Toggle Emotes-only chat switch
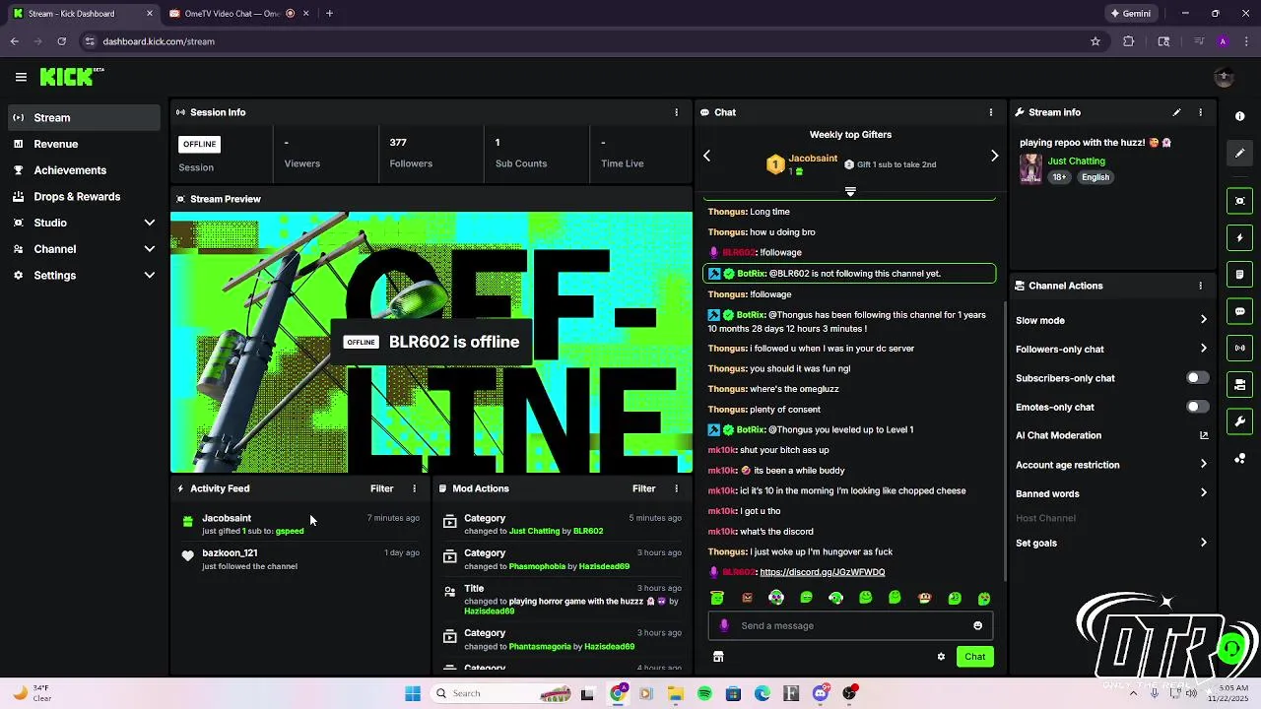 [1197, 407]
